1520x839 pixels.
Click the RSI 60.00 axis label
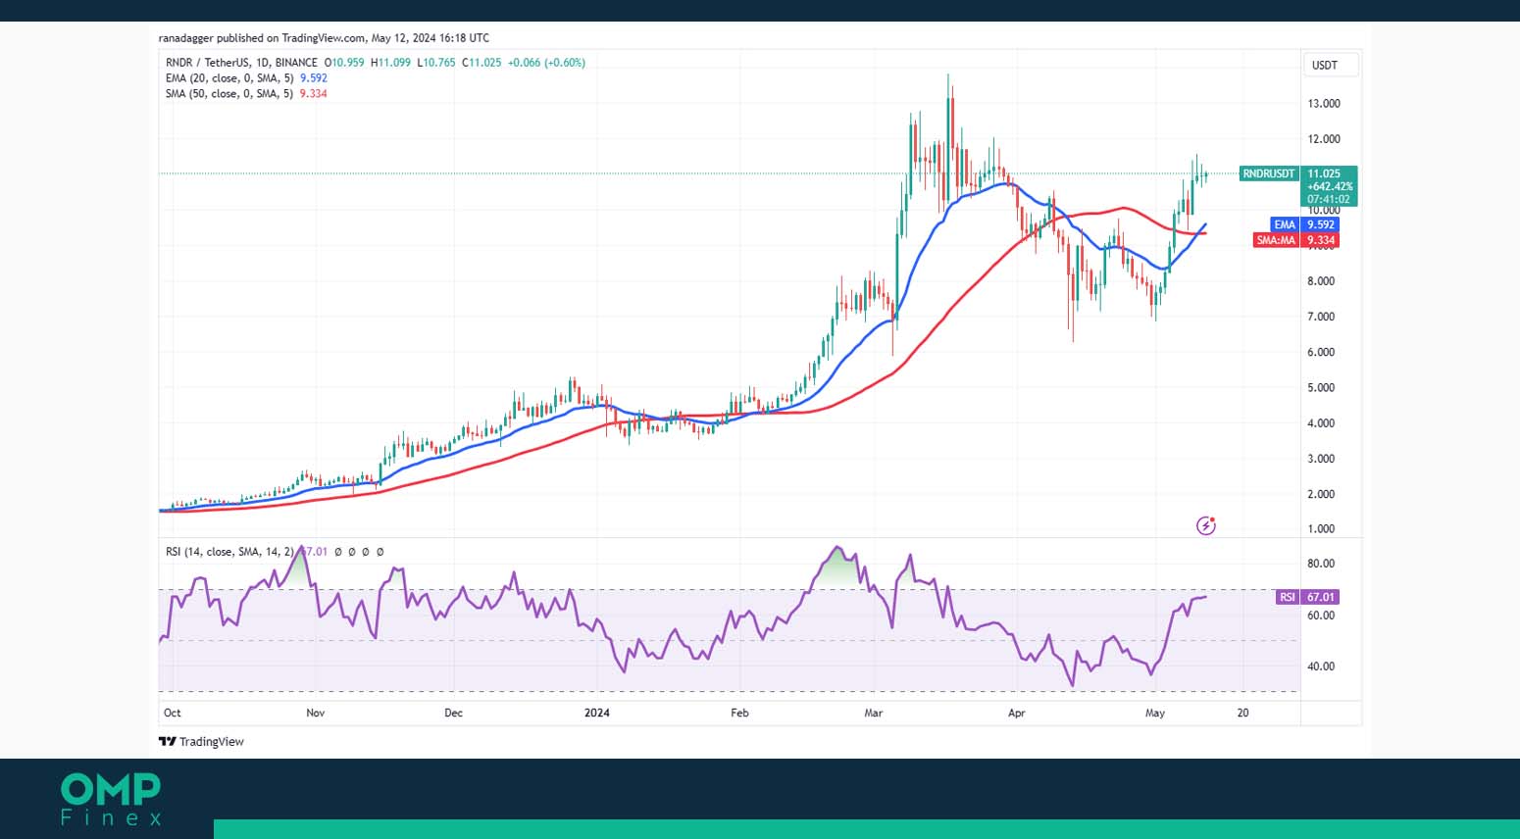(x=1321, y=616)
